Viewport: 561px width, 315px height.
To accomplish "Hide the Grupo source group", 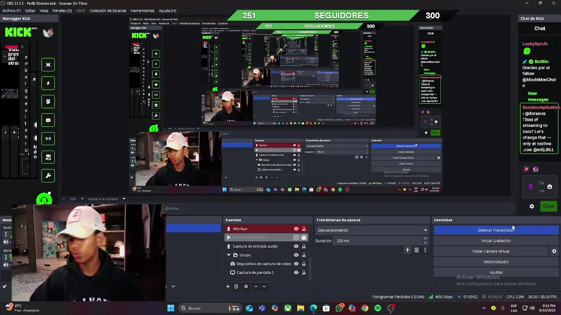I will tap(296, 255).
